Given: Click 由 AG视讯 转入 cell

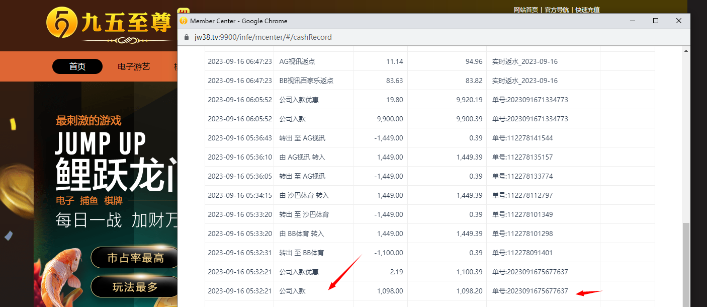Looking at the screenshot, I should click(313, 157).
